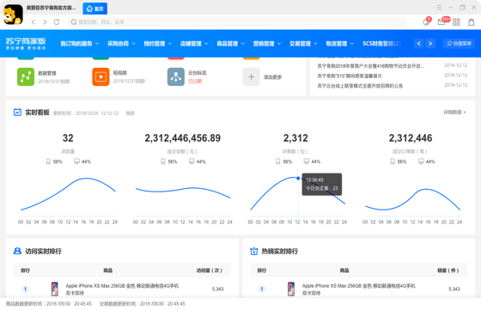This screenshot has width=481, height=310.
Task: Expand the 店铺管理 dropdown menu
Action: click(x=194, y=44)
